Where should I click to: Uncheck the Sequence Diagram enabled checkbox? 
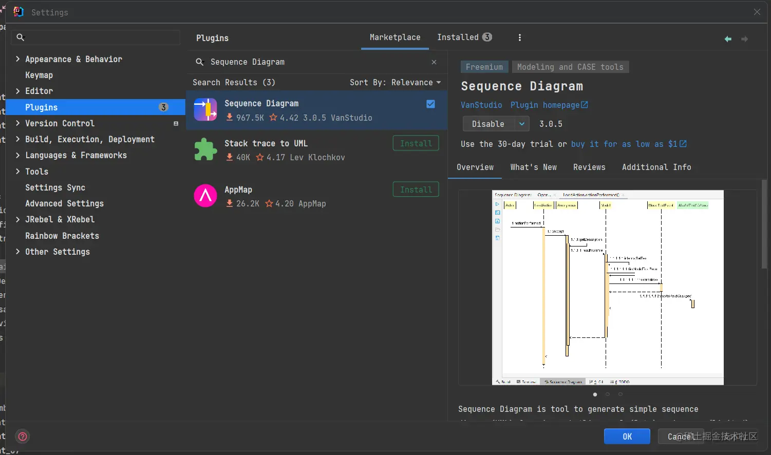[430, 104]
